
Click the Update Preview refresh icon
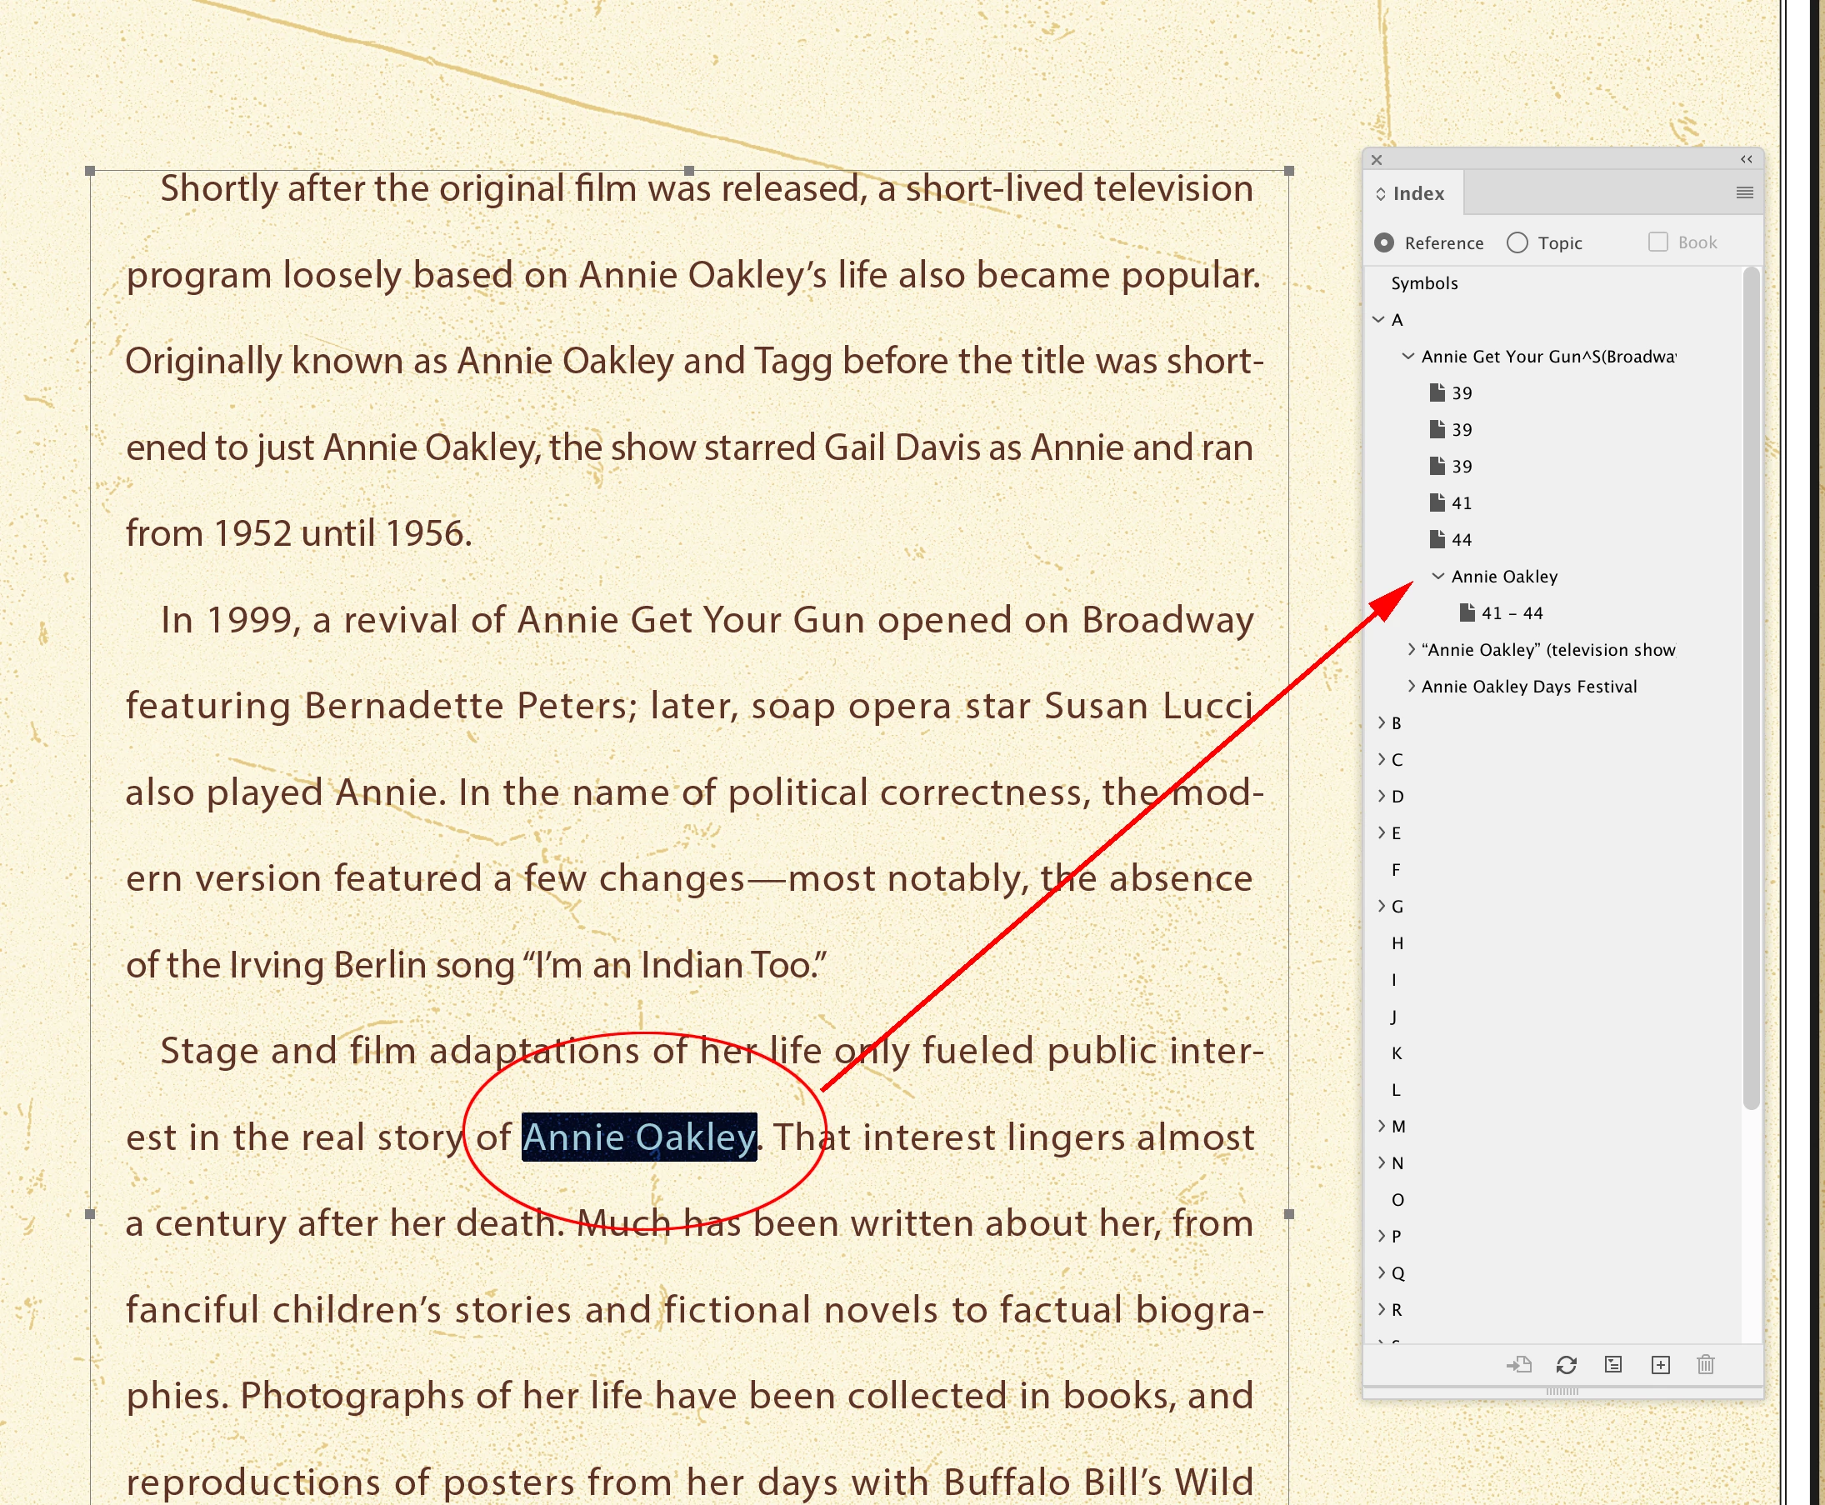click(1566, 1364)
